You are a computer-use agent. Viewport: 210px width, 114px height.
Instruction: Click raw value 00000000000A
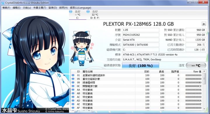(193, 101)
